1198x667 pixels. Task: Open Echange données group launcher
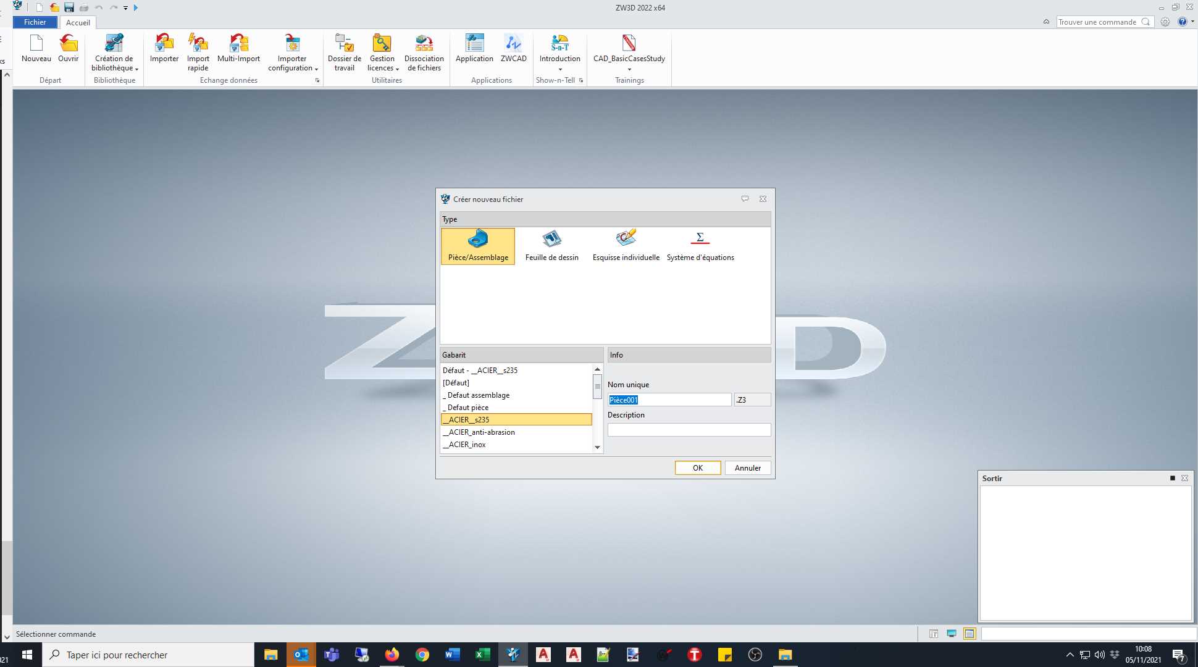tap(317, 80)
